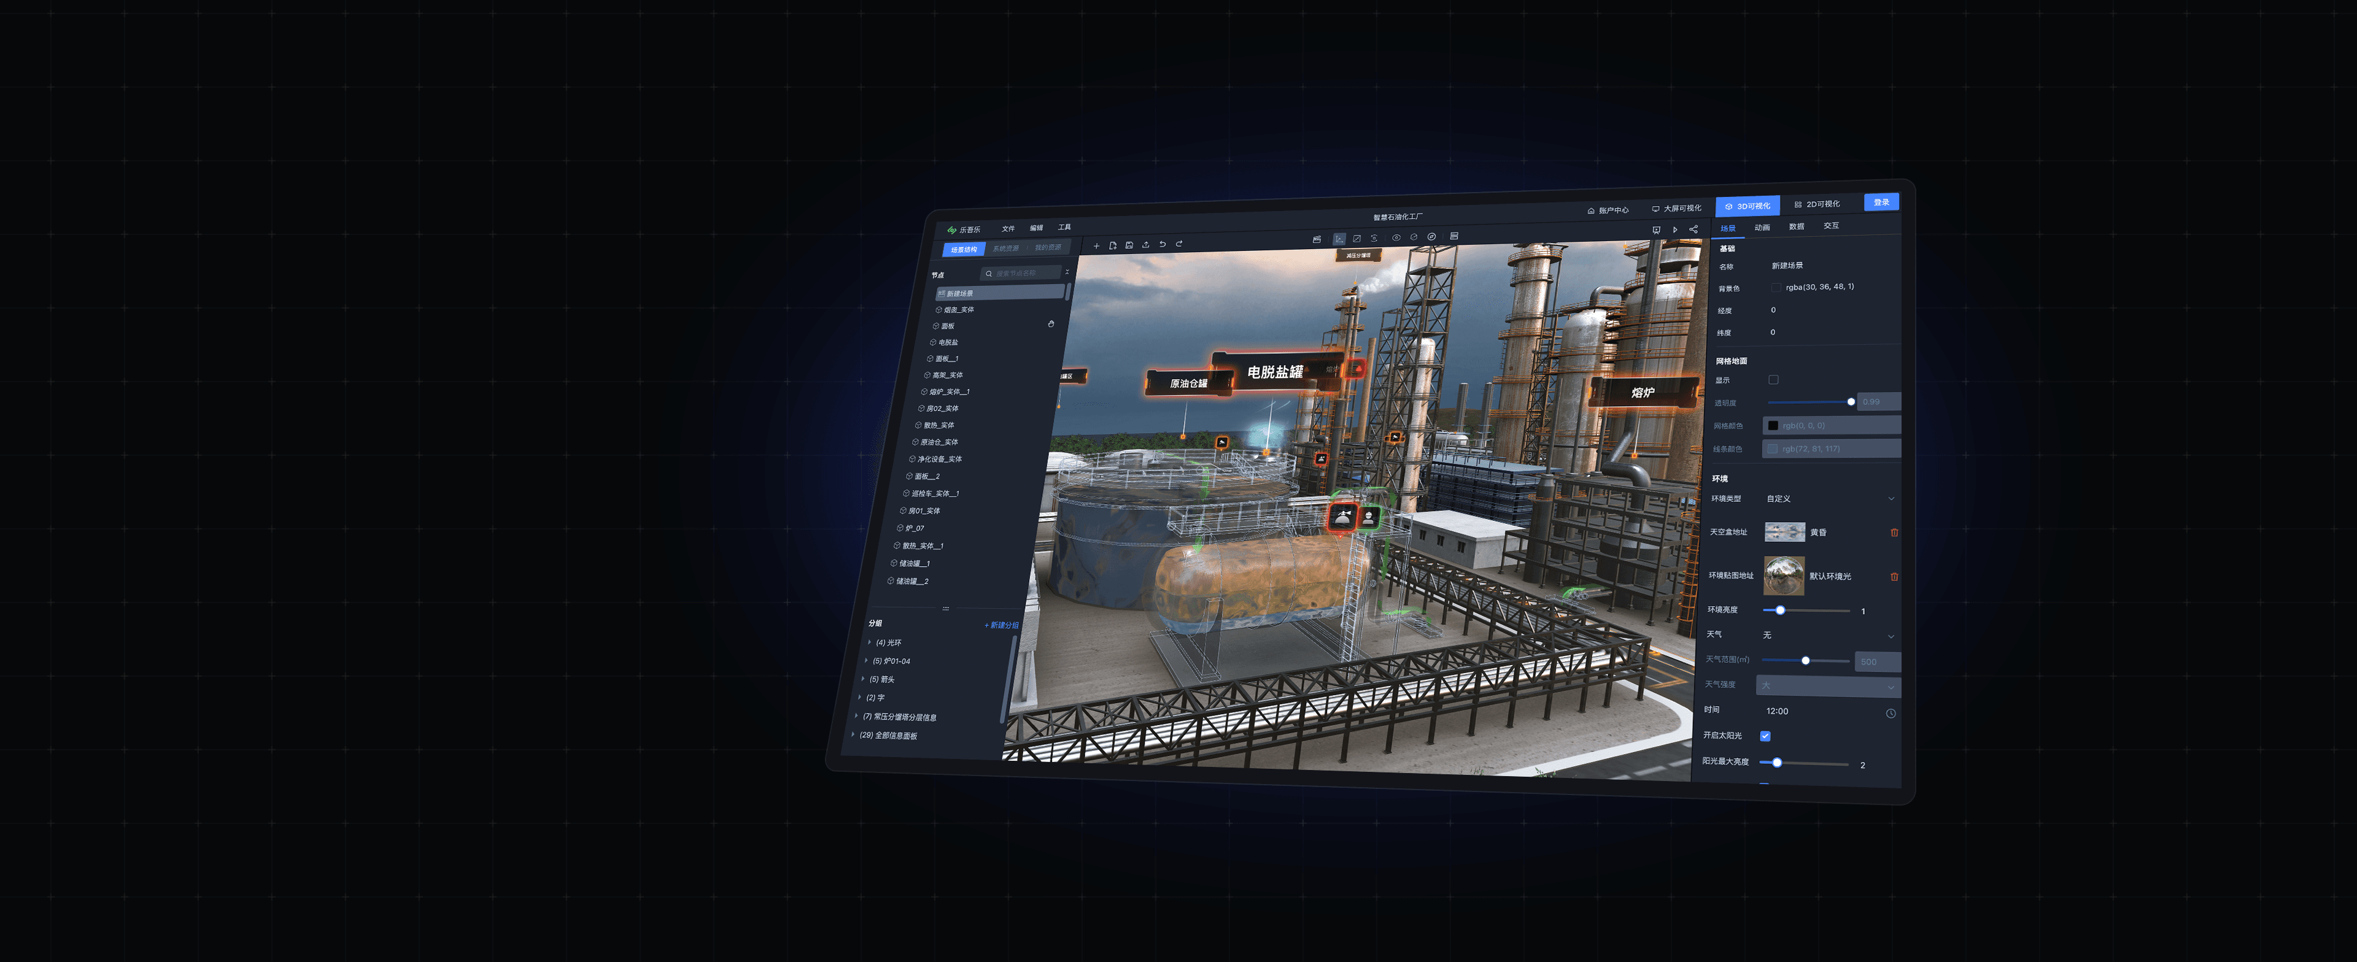Click the add (+) toolbar icon
Screen dimensions: 2357x962
pos(1096,246)
